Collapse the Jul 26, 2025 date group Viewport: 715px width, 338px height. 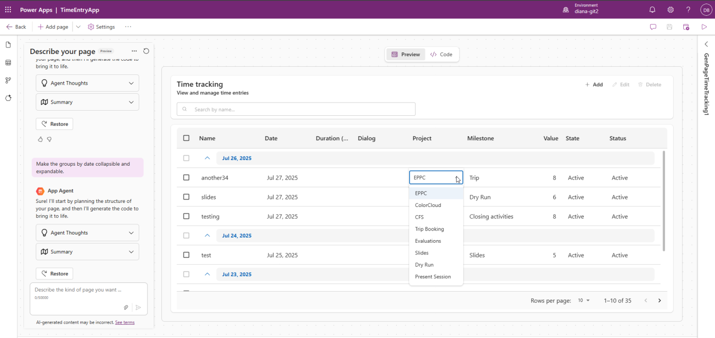[207, 158]
